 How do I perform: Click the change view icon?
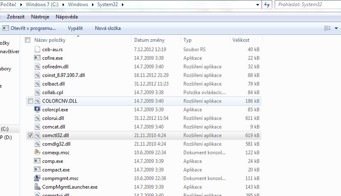point(327,28)
